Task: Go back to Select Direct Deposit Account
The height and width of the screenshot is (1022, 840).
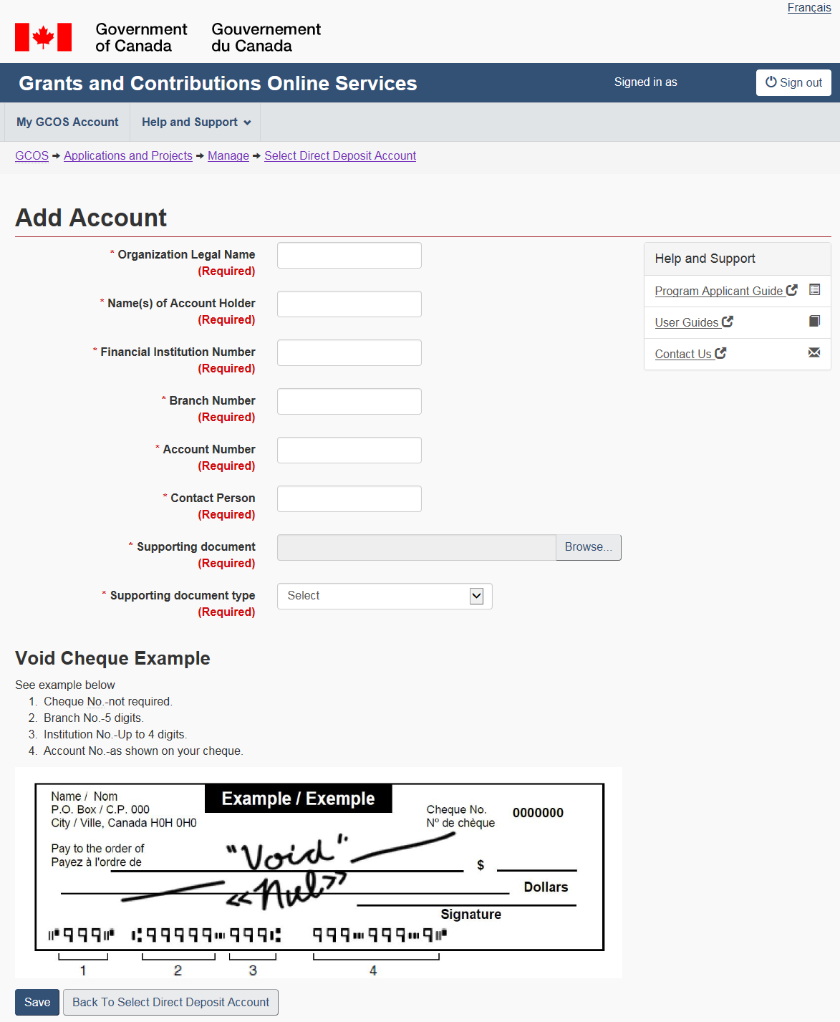Action: 170,1002
